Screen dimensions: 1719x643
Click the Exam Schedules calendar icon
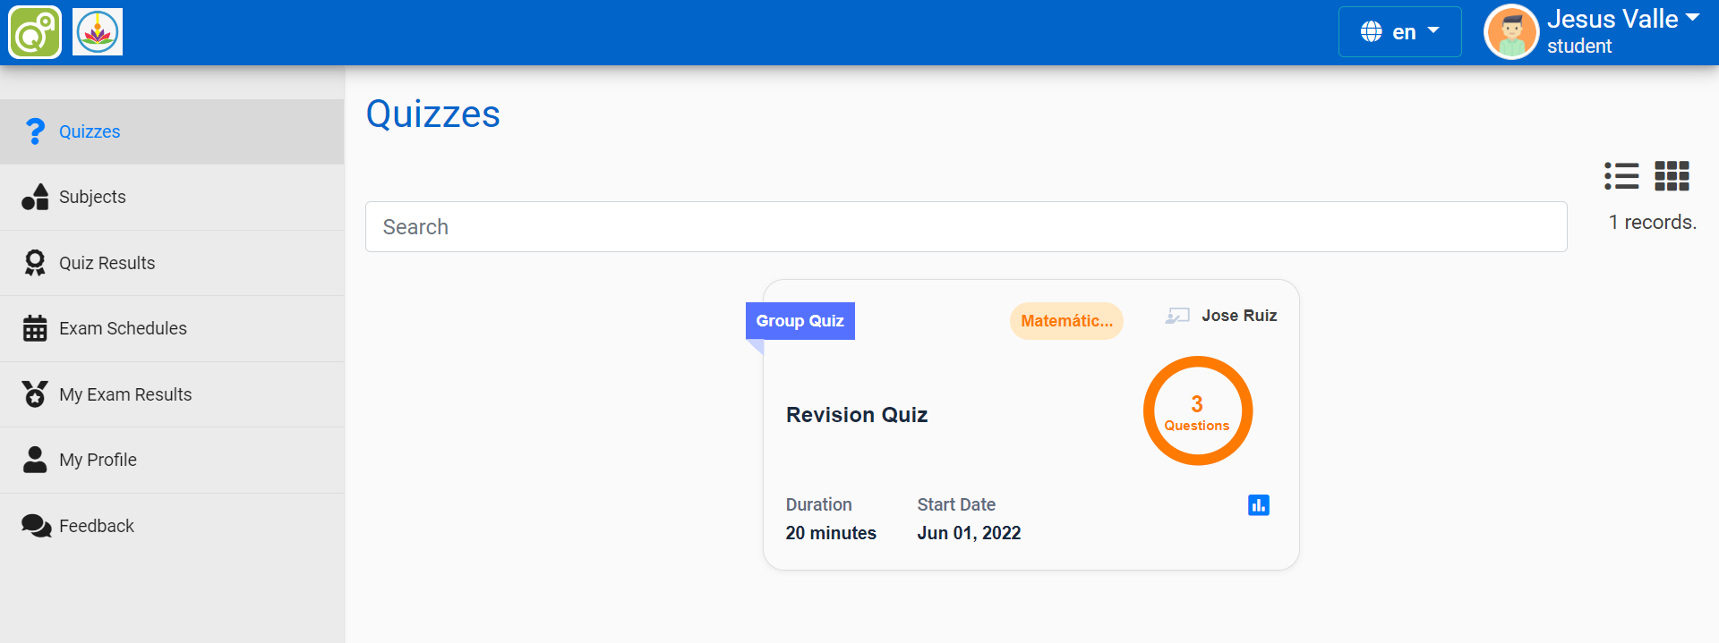pyautogui.click(x=35, y=328)
